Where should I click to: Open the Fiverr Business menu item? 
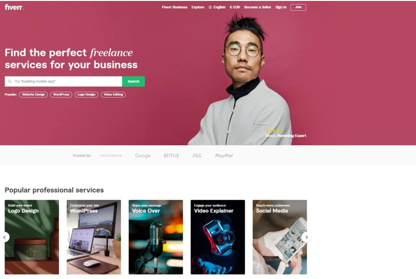coord(174,7)
